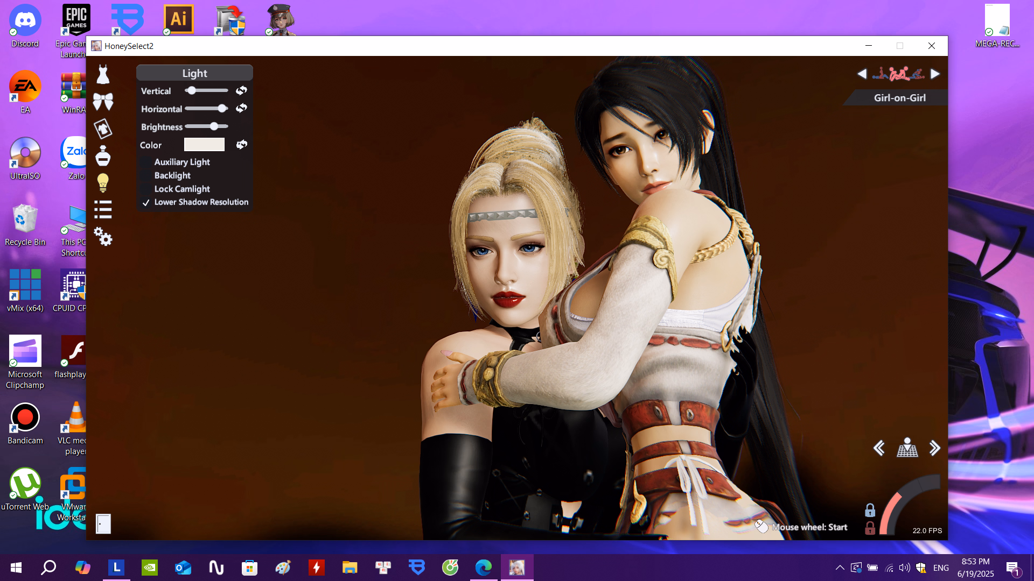Reset light Color to default

(x=241, y=144)
